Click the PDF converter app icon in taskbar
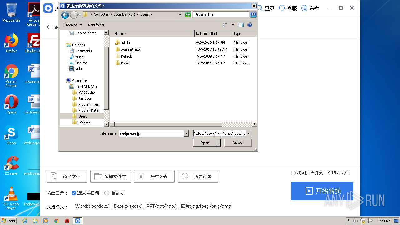Screen dimensions: 400x225 [78, 221]
